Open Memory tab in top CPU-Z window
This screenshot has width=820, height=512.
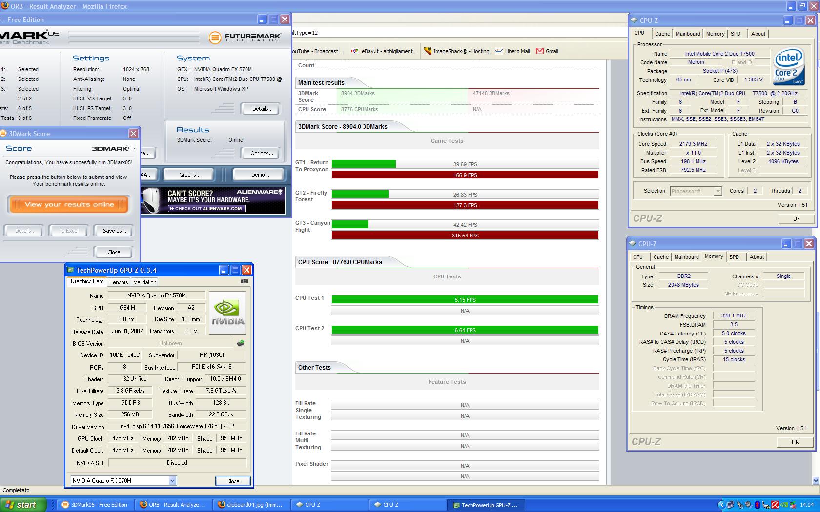coord(715,34)
